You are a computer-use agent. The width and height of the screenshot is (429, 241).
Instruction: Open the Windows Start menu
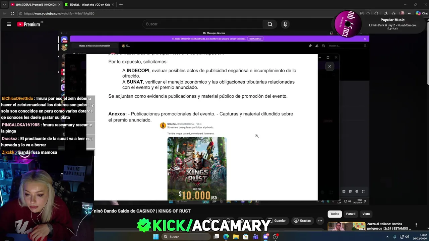pyautogui.click(x=156, y=237)
